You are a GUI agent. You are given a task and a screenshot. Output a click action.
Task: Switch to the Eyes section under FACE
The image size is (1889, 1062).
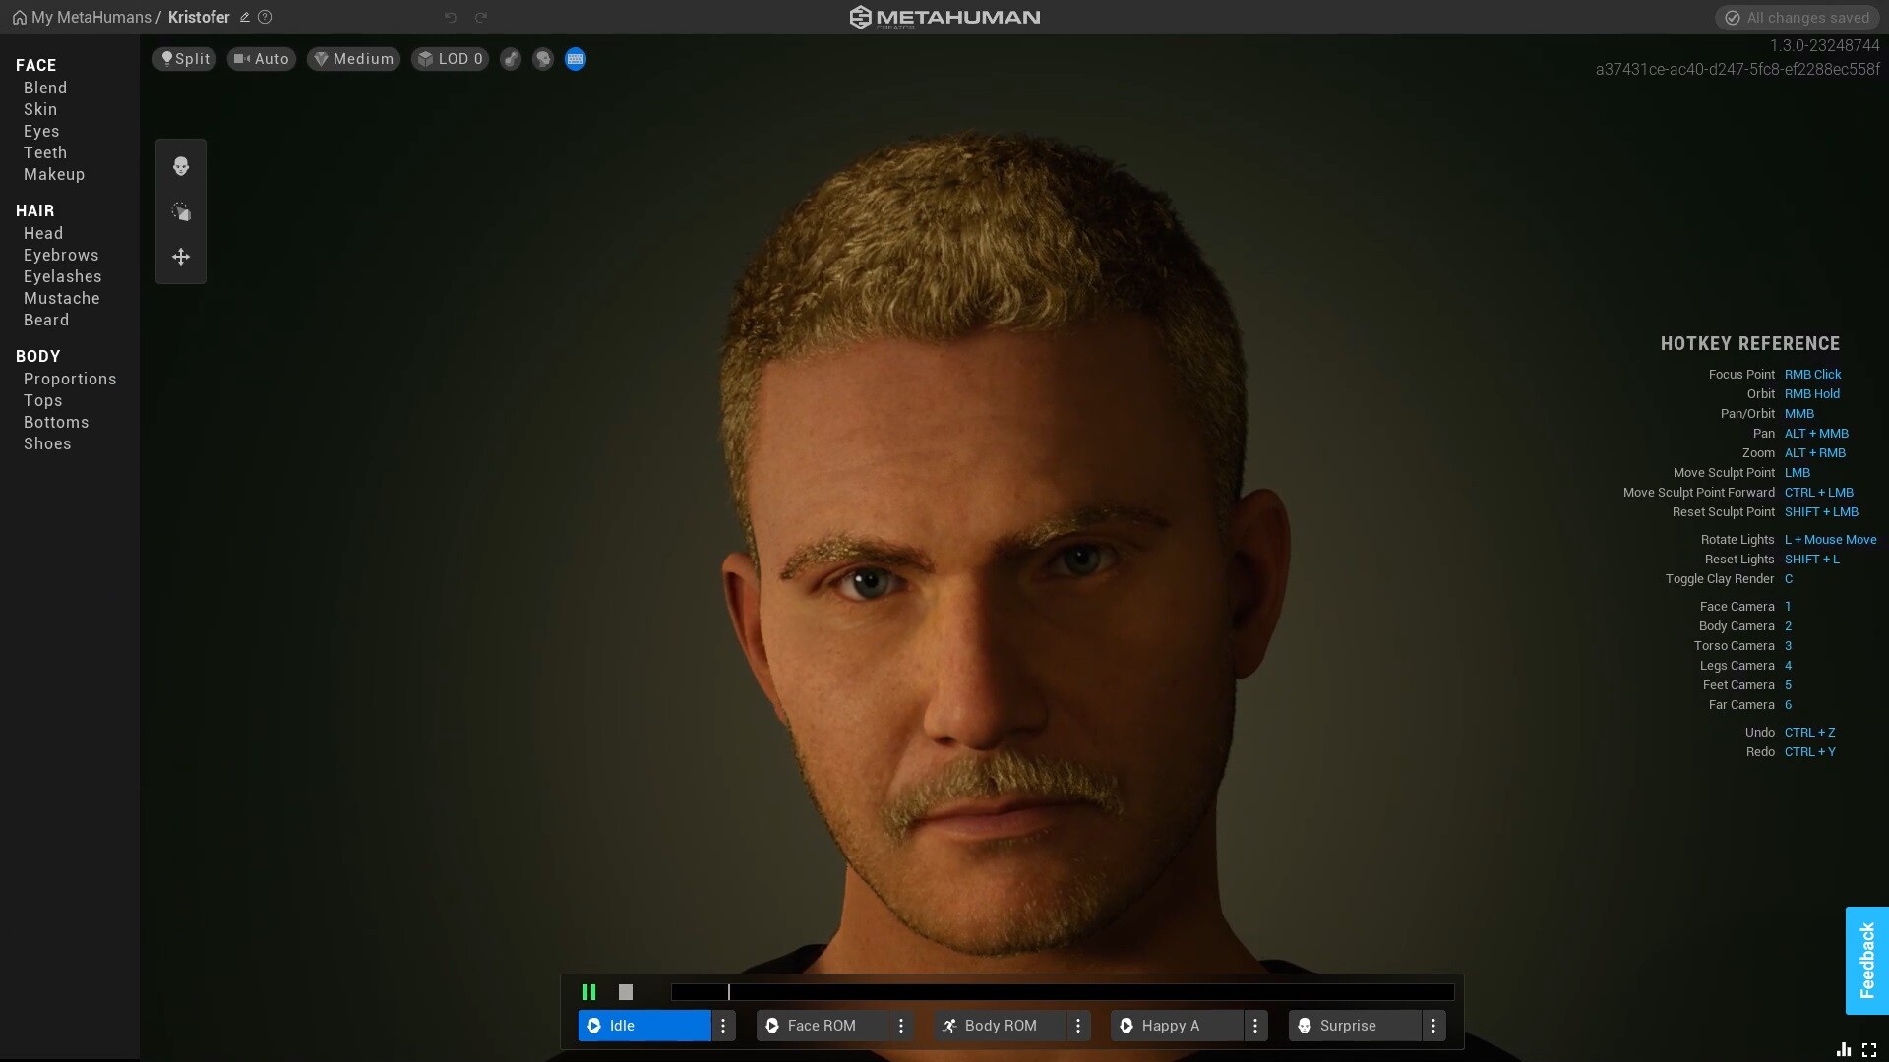[41, 131]
